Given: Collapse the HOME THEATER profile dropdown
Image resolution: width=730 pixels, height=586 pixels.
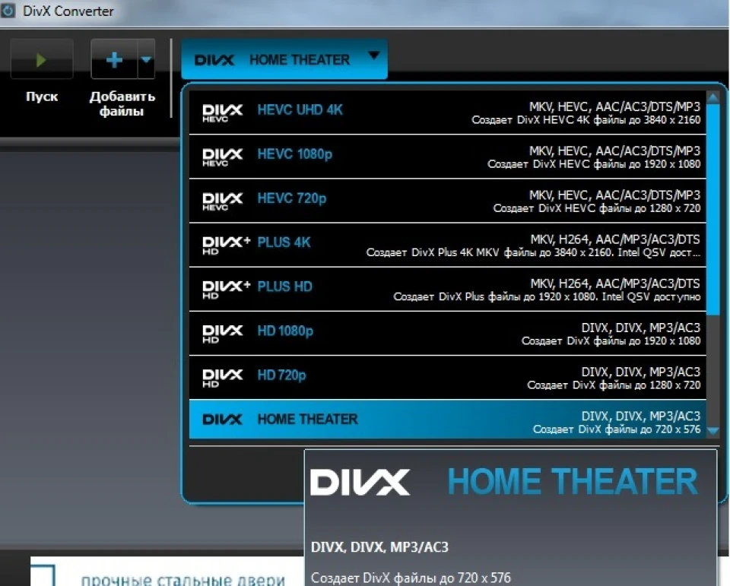Looking at the screenshot, I should [x=284, y=59].
